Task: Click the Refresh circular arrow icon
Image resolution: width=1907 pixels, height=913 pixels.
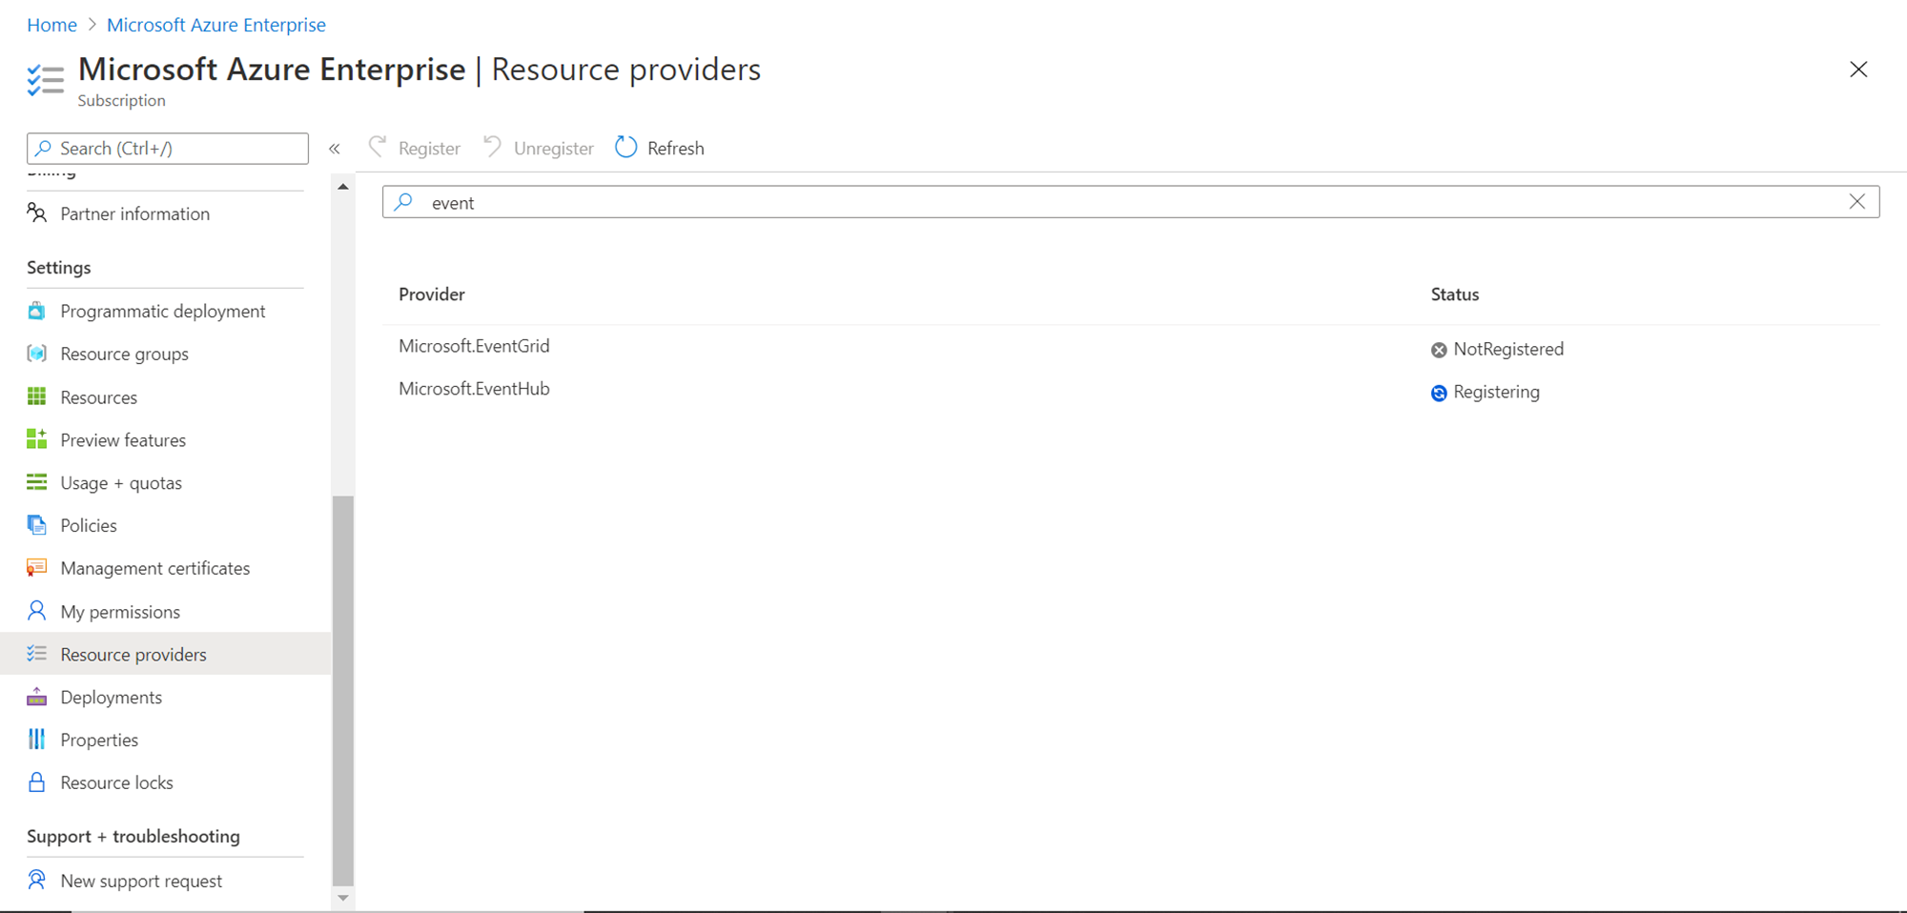Action: (625, 147)
